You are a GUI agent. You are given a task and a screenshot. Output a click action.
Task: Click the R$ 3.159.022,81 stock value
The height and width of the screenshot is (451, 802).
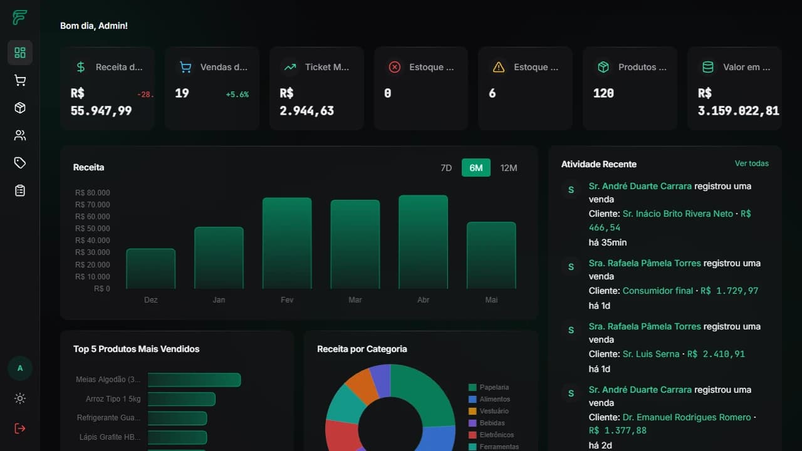click(x=739, y=102)
